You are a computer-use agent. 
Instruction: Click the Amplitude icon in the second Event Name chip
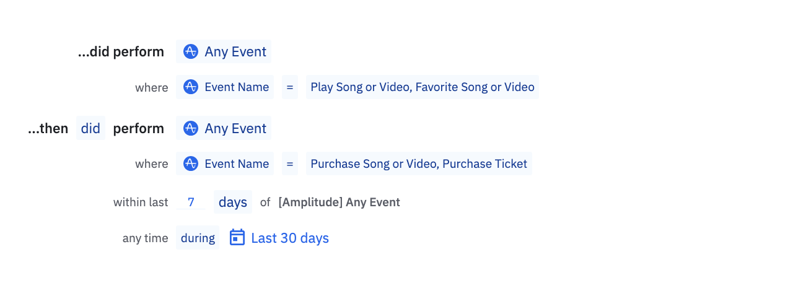point(191,164)
